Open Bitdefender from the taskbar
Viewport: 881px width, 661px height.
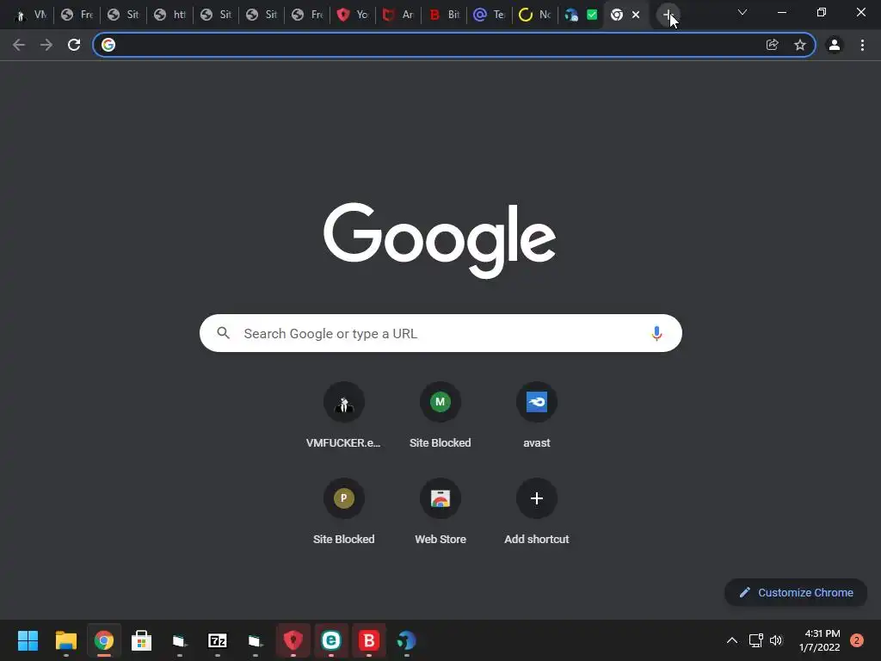click(x=369, y=640)
